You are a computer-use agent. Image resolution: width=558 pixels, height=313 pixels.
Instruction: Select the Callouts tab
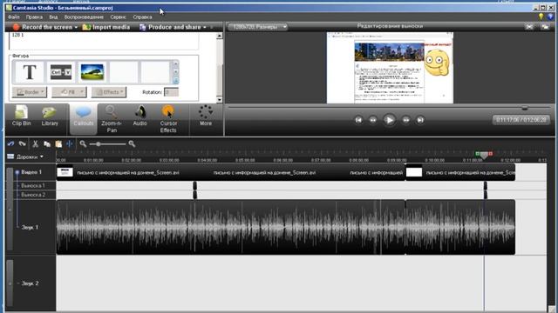click(84, 118)
